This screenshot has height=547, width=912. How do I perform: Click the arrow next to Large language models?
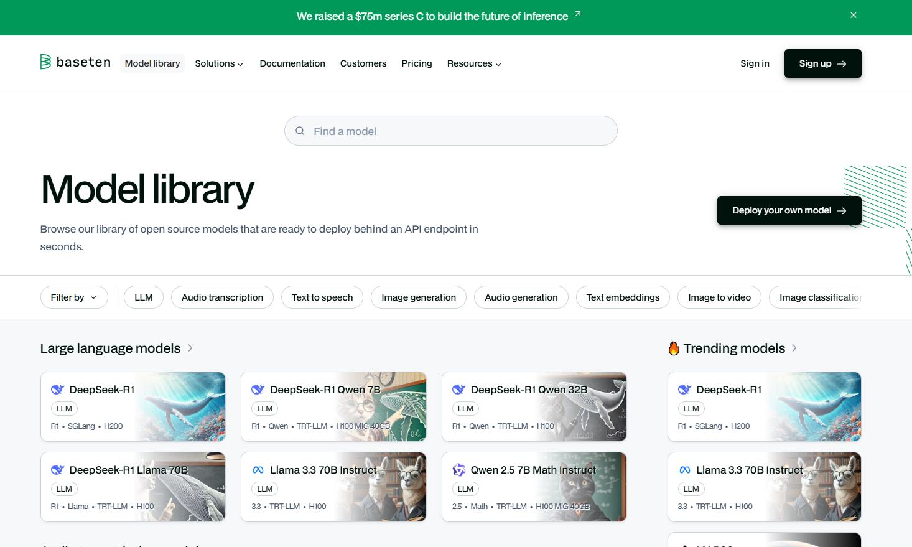(x=190, y=348)
